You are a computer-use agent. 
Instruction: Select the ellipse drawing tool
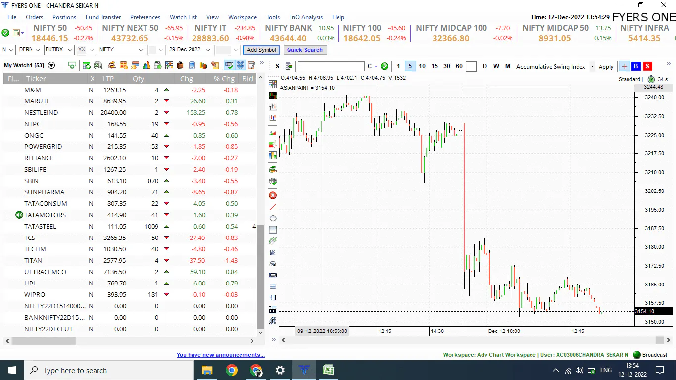tap(273, 218)
